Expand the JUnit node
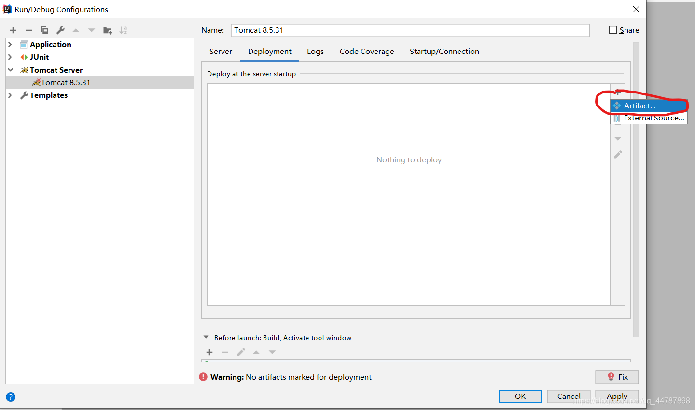Screen dimensions: 695x410 (x=10, y=57)
